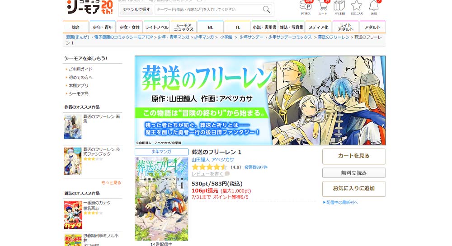Click the Comic Cmoa 20th logo
Viewport: 452px width, 246px height.
[89, 7]
